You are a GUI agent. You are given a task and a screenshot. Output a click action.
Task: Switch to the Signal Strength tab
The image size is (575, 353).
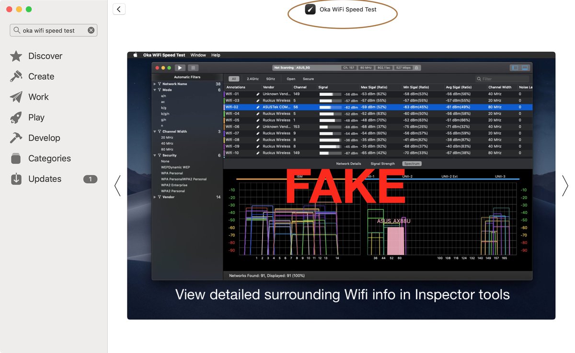pyautogui.click(x=382, y=164)
